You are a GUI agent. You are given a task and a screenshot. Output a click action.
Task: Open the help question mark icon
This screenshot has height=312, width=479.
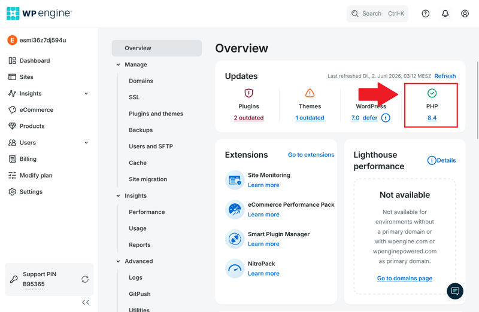click(426, 13)
